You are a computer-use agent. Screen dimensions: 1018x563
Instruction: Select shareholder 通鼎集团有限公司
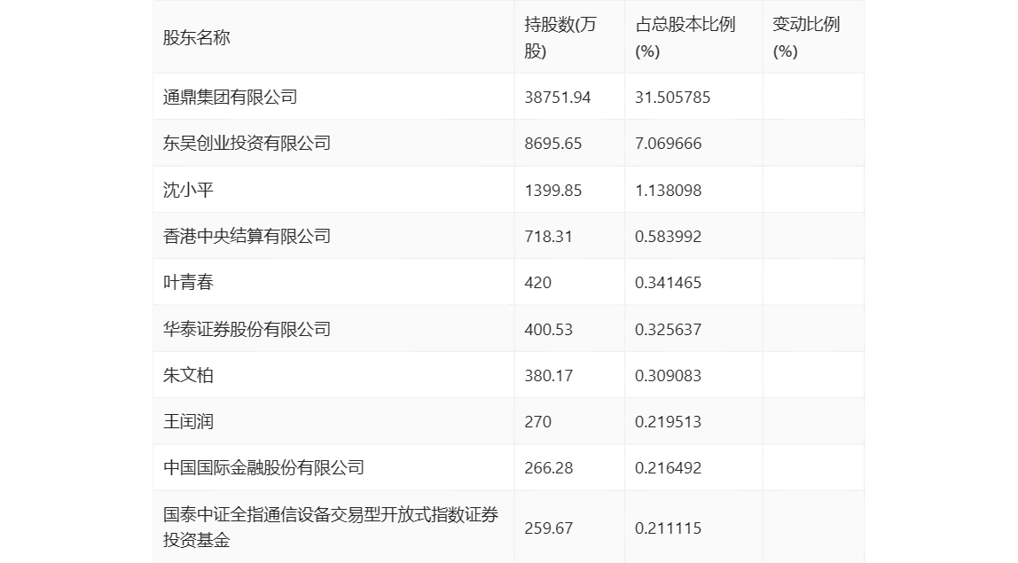(230, 98)
